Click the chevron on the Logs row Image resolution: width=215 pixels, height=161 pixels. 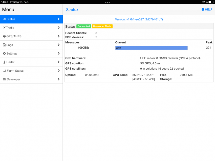(x=59, y=45)
